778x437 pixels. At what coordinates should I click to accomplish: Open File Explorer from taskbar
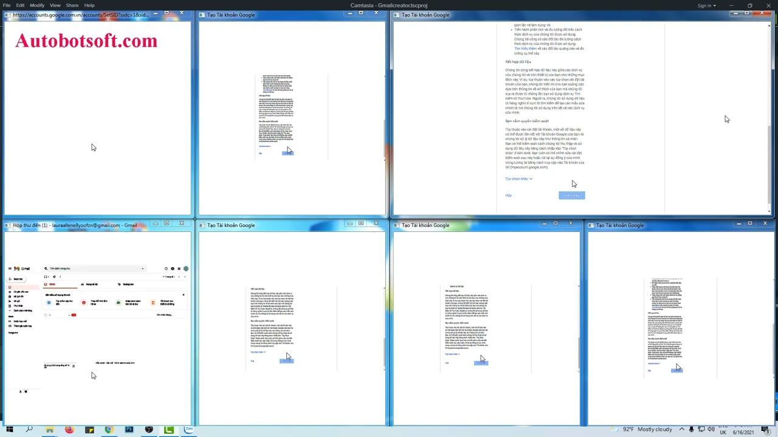pyautogui.click(x=49, y=430)
